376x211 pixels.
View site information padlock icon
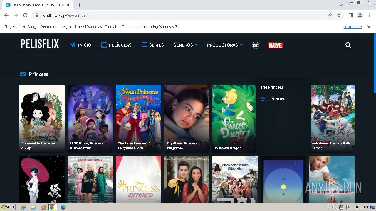(37, 16)
